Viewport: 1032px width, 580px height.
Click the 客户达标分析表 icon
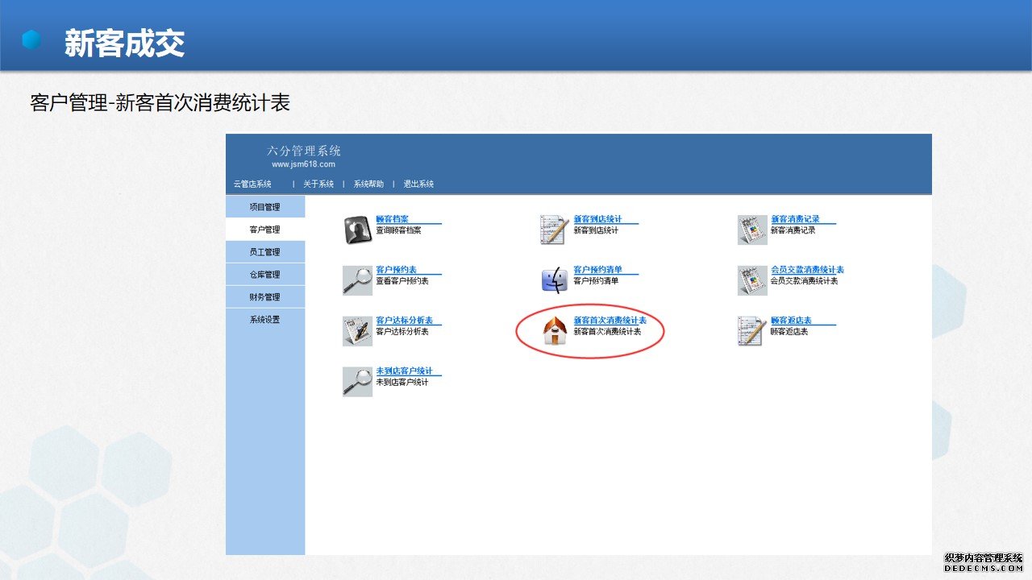point(357,331)
